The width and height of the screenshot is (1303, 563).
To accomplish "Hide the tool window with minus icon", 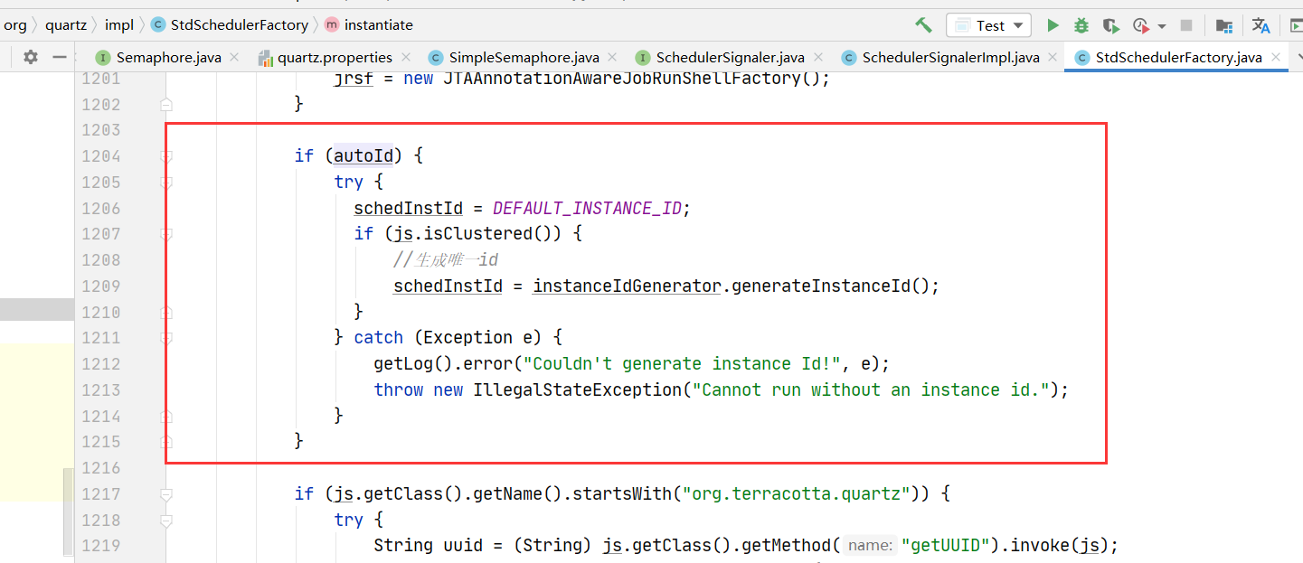I will click(60, 57).
